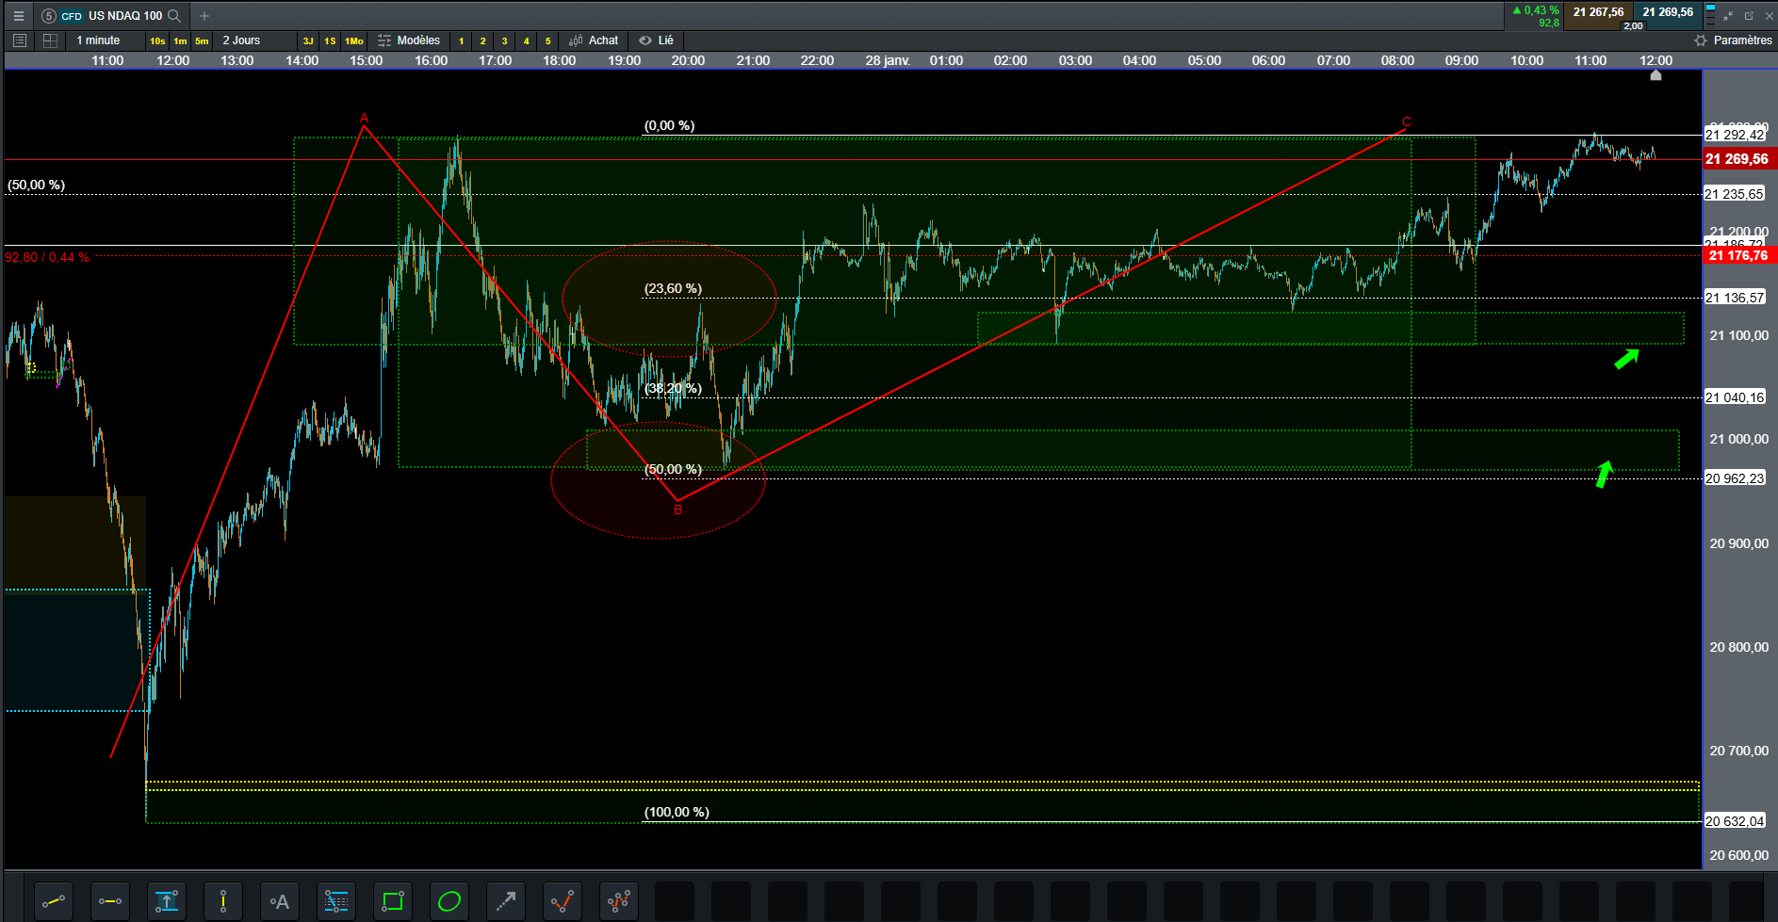Pick the green ellipse drawing tool
The height and width of the screenshot is (922, 1778).
(449, 901)
